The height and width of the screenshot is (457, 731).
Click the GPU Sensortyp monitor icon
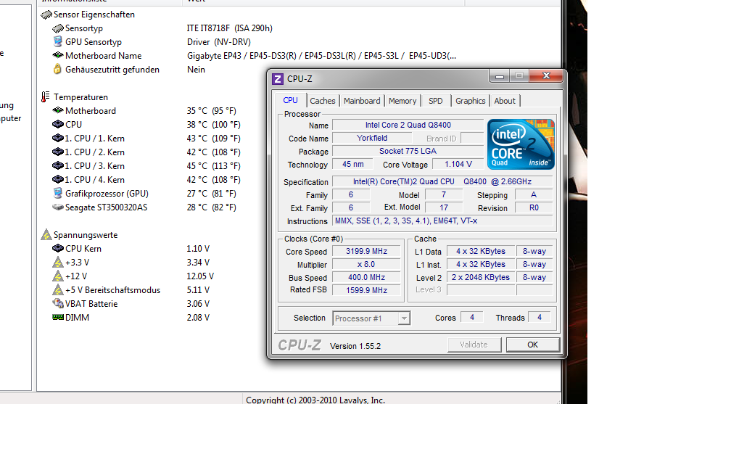pyautogui.click(x=58, y=42)
